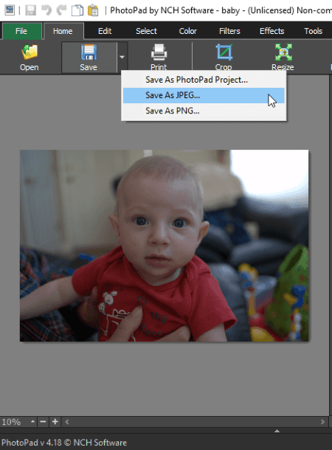Expand the Save dropdown arrow

click(x=122, y=57)
